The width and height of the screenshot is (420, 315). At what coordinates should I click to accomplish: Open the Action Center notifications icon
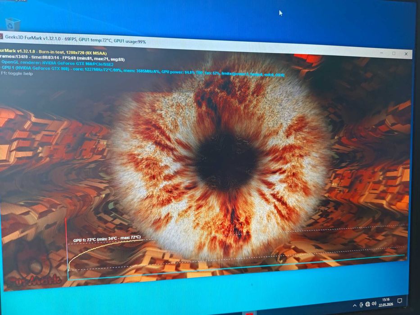tap(400, 301)
